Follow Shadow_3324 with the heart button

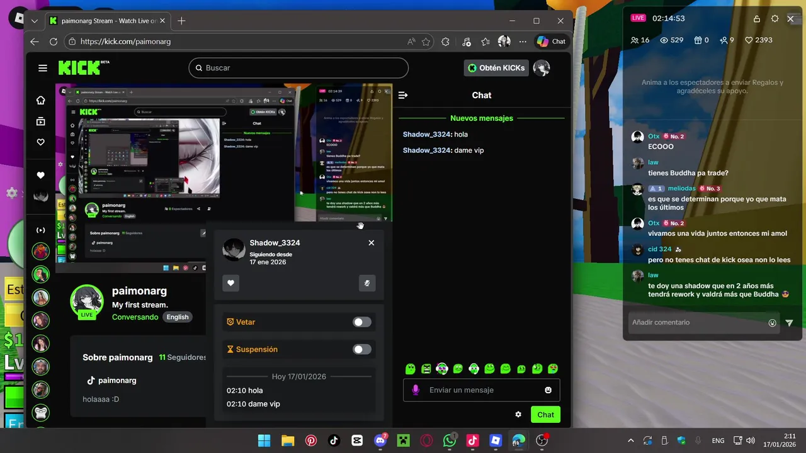tap(230, 283)
